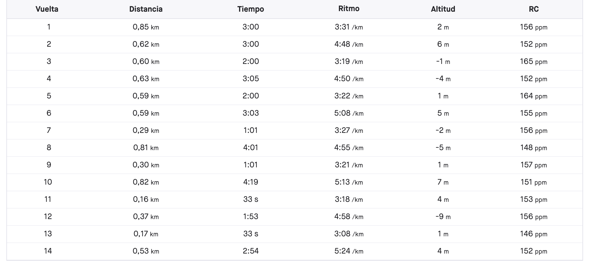Click the Altitud column header
The width and height of the screenshot is (590, 268).
click(443, 9)
